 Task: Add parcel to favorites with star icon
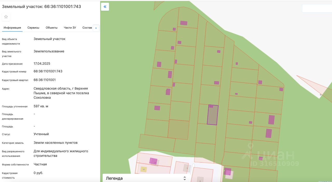[x=6, y=17]
